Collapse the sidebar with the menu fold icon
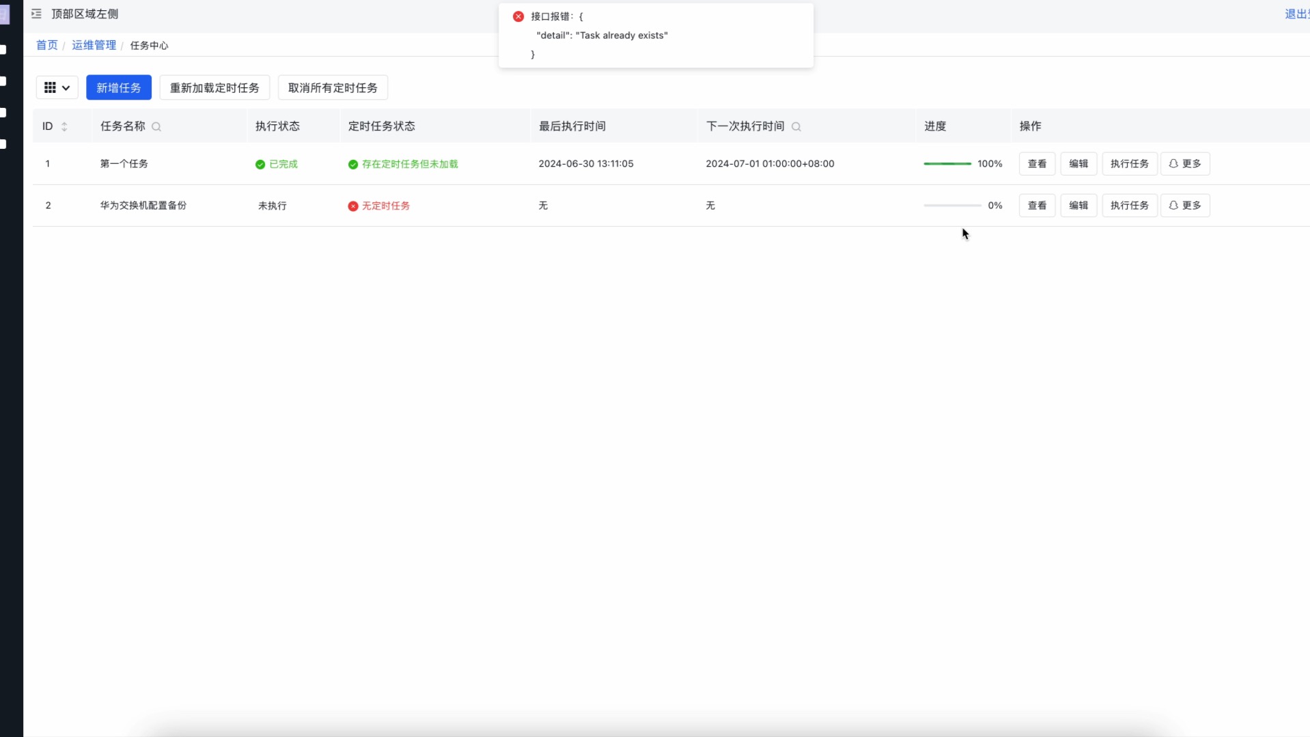The width and height of the screenshot is (1310, 737). pyautogui.click(x=36, y=14)
